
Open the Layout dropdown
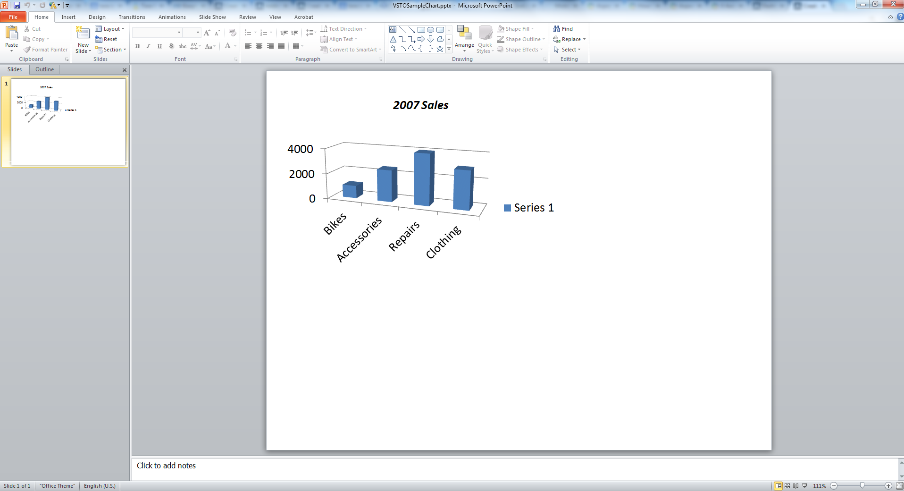click(110, 29)
